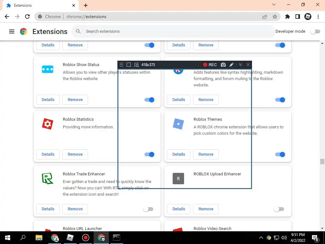Image resolution: width=325 pixels, height=244 pixels.
Task: Click the recorder find-window magnifier icon
Action: [x=136, y=65]
